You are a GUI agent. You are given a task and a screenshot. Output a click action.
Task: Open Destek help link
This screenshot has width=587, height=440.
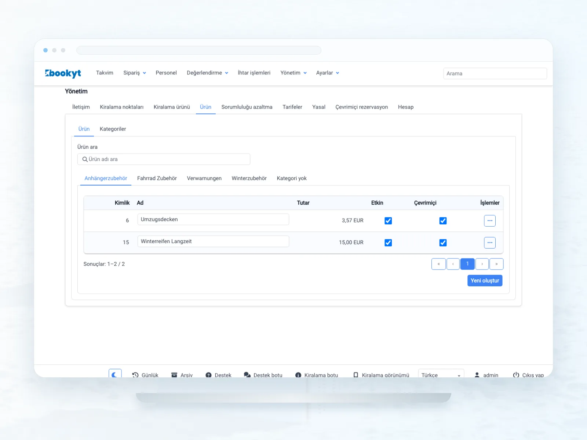[x=218, y=375]
